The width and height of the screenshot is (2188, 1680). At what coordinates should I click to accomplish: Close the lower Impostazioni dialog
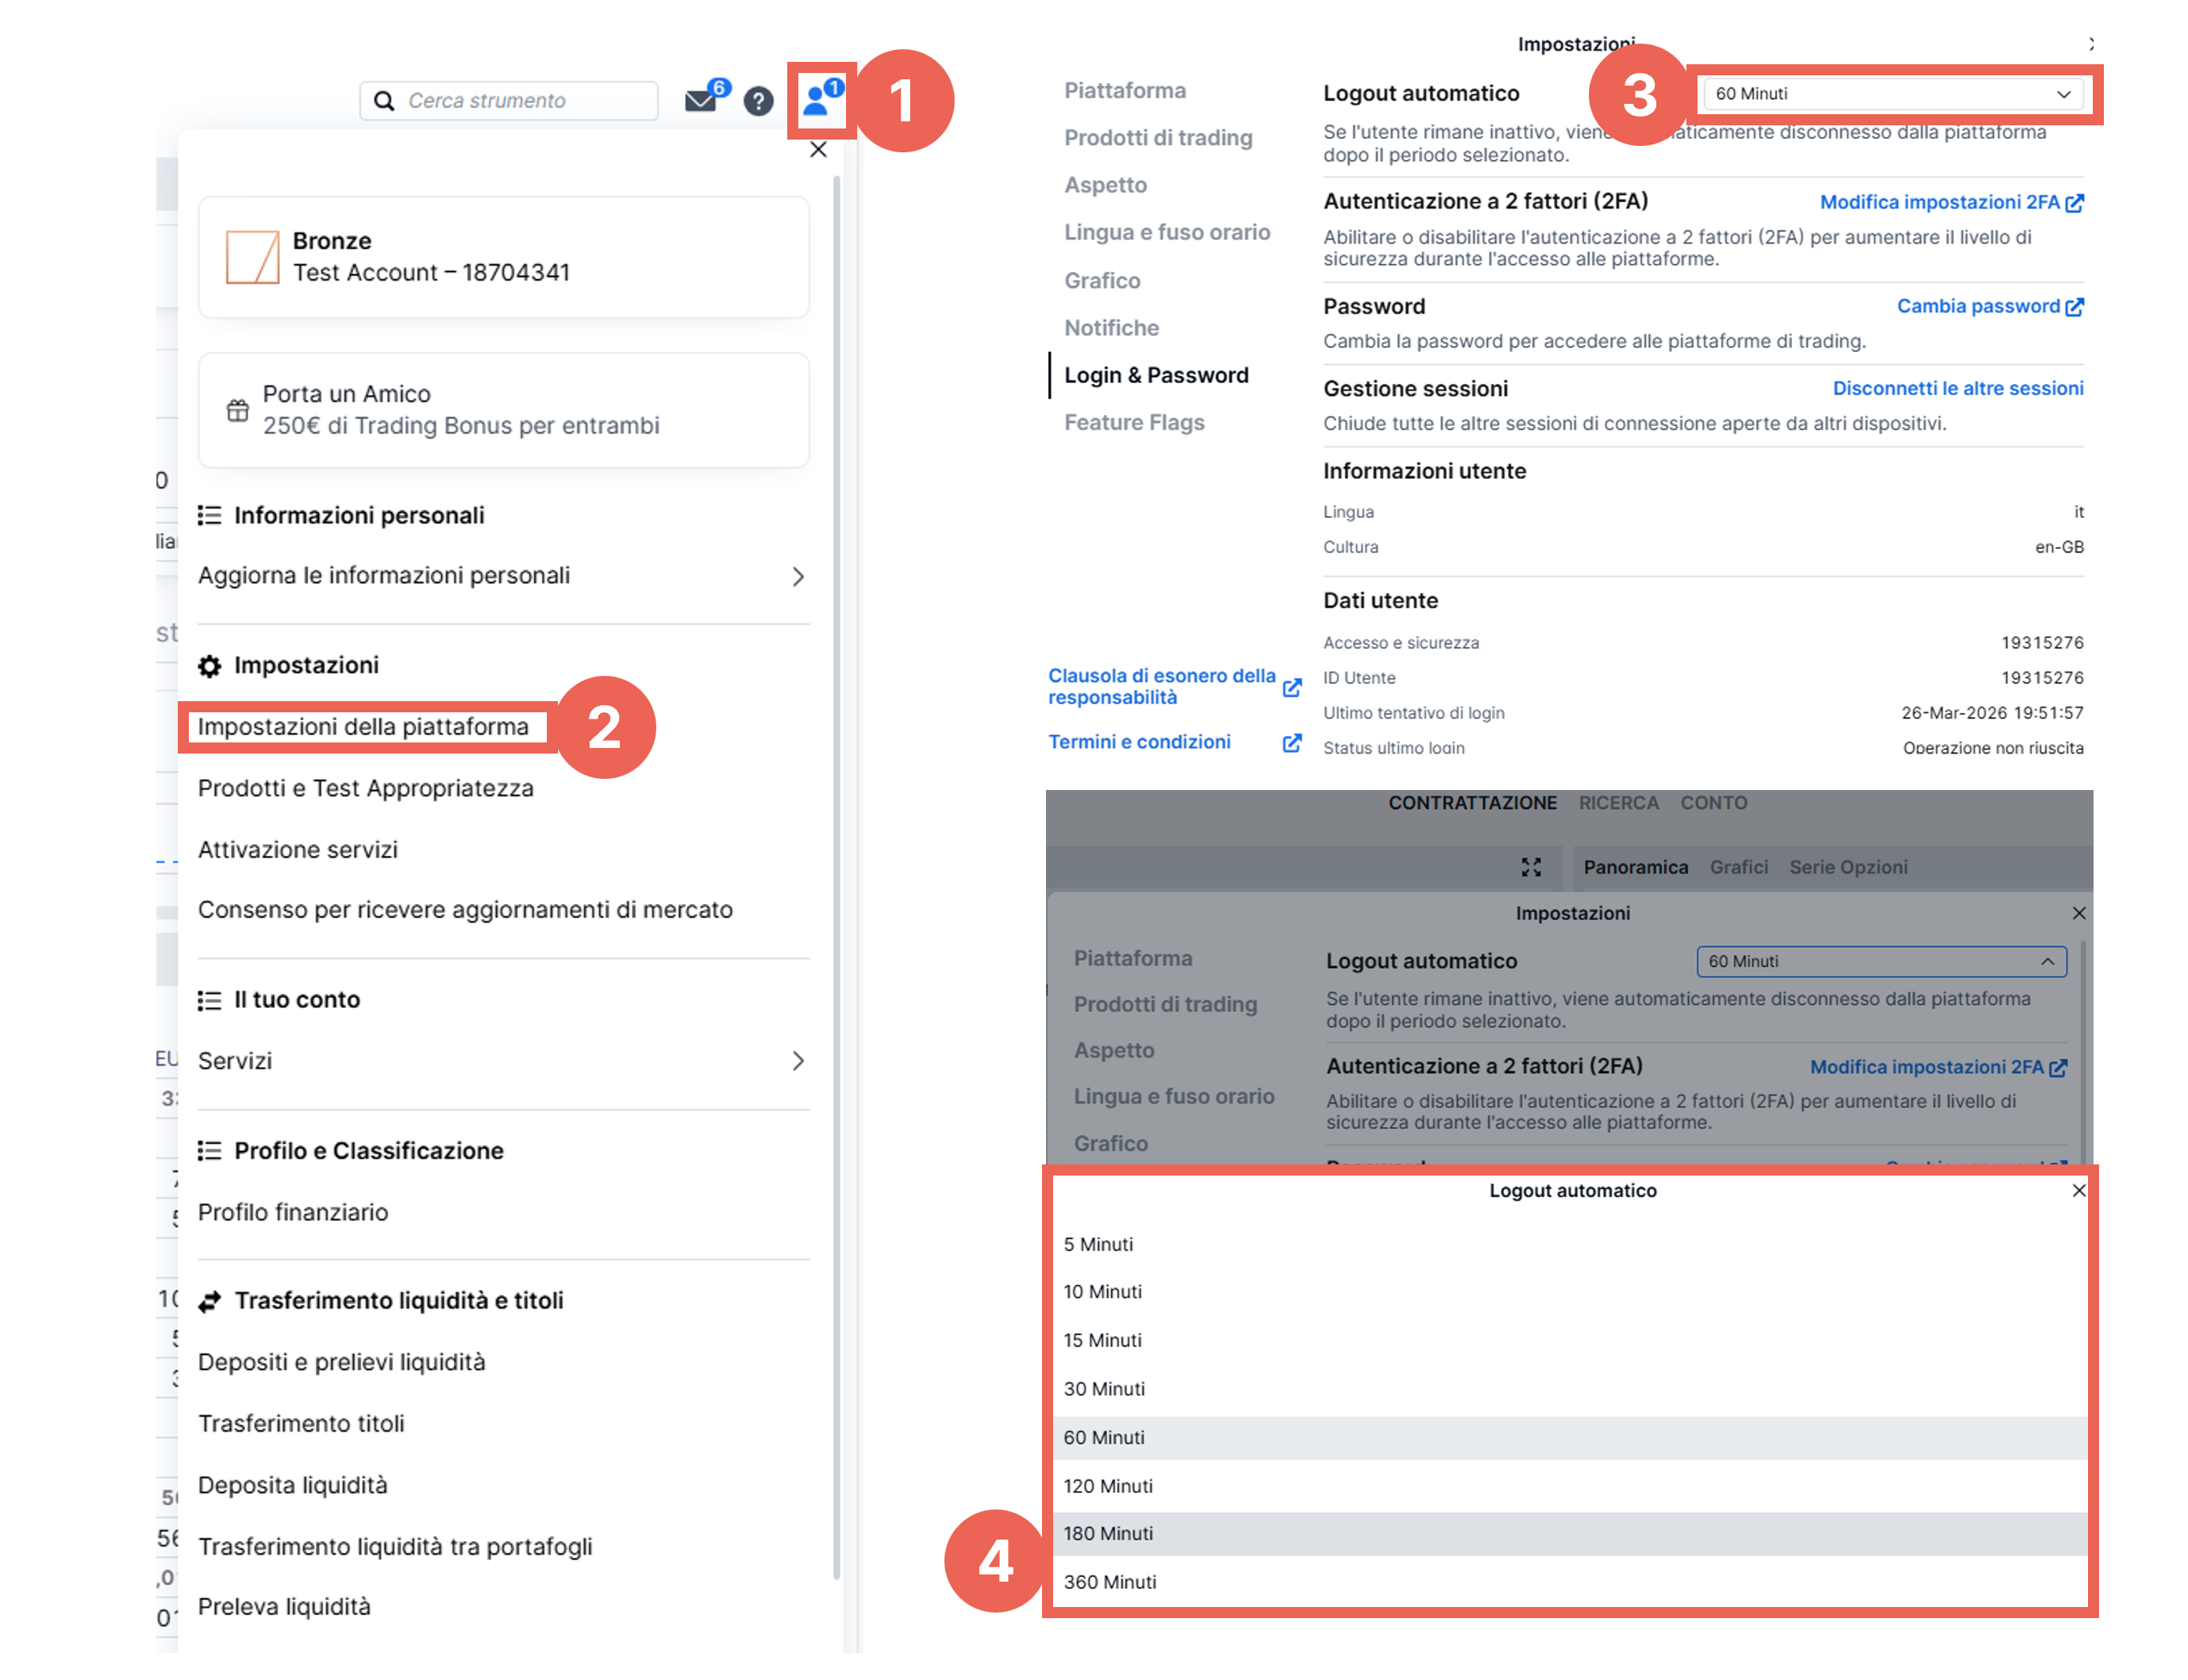tap(2078, 913)
